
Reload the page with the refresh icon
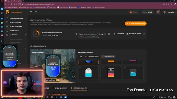(12, 4)
